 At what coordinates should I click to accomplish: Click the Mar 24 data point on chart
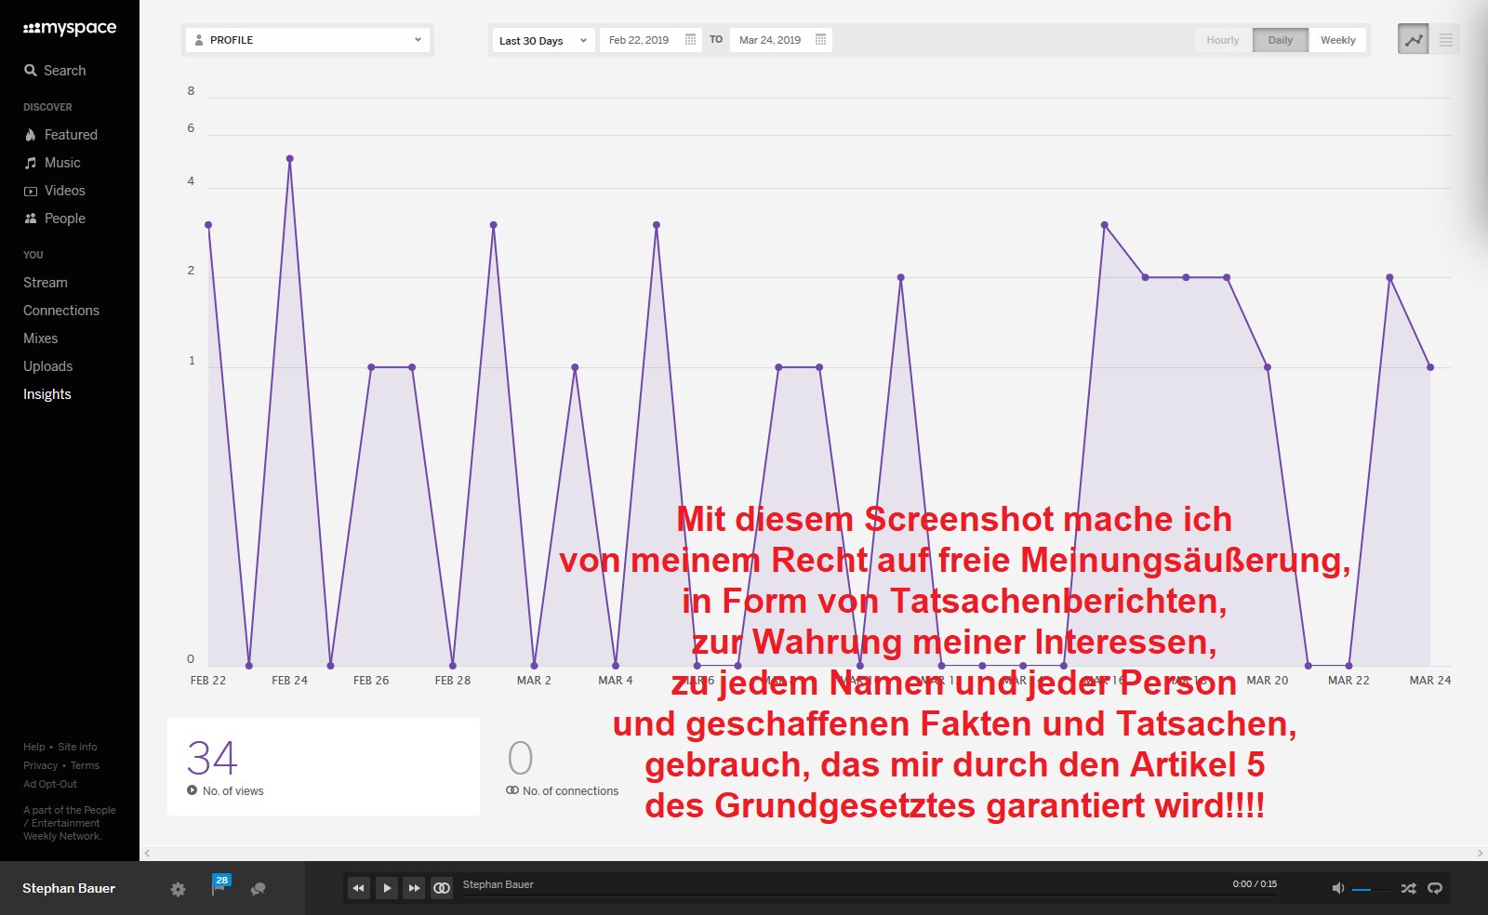(x=1430, y=367)
